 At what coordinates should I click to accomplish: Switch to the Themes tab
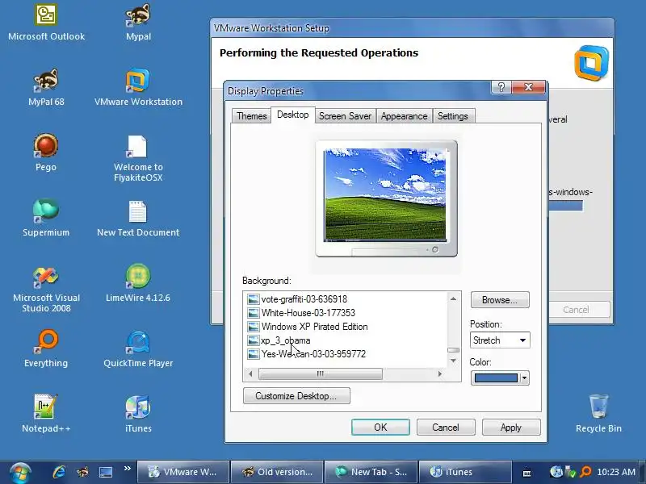pos(251,116)
